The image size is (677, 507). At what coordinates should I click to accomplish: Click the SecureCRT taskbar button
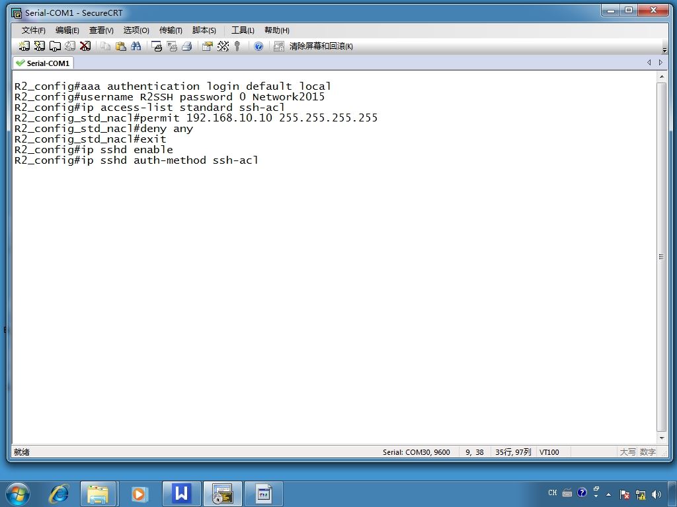click(x=222, y=494)
